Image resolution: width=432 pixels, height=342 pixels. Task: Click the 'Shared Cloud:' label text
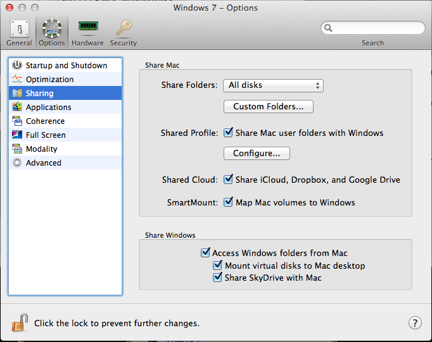pos(190,180)
